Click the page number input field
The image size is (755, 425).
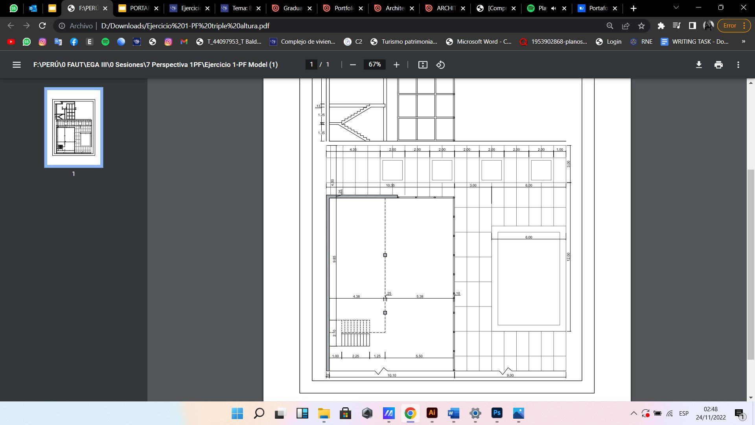click(x=311, y=65)
